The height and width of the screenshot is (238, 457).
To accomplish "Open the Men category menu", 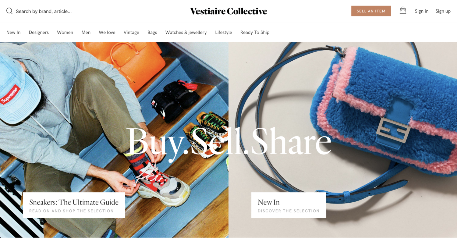I will point(86,32).
